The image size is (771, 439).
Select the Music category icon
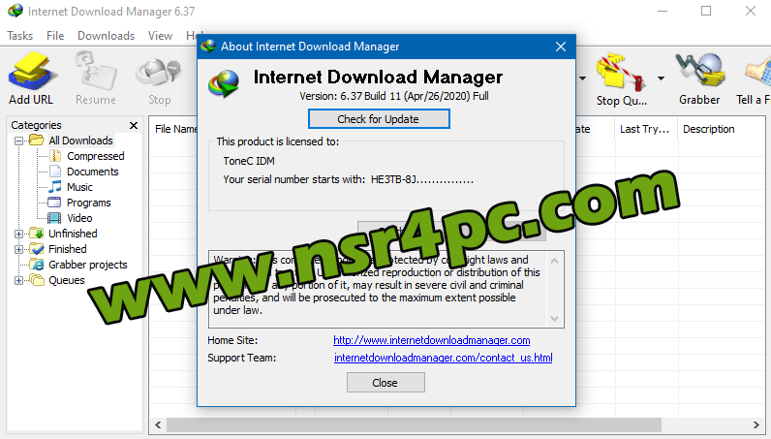click(55, 186)
